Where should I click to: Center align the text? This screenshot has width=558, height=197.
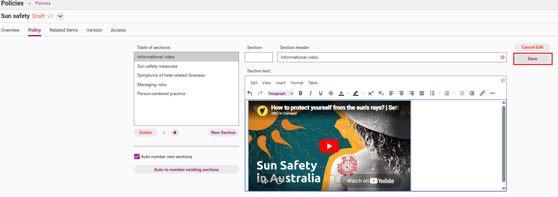[x=401, y=93]
